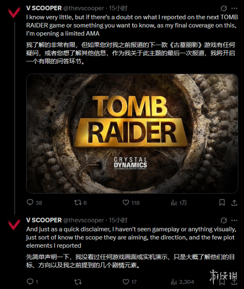Open the Grok icon on second tweet
Viewport: 244px width, 289px height.
pos(224,220)
